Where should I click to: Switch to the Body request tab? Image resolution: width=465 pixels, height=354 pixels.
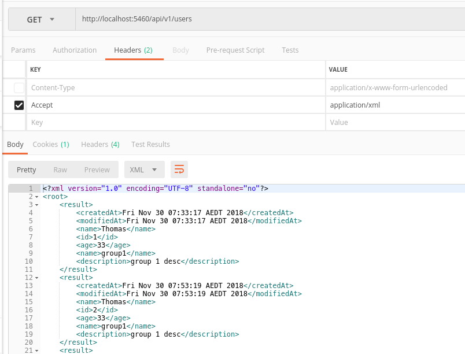pyautogui.click(x=180, y=50)
